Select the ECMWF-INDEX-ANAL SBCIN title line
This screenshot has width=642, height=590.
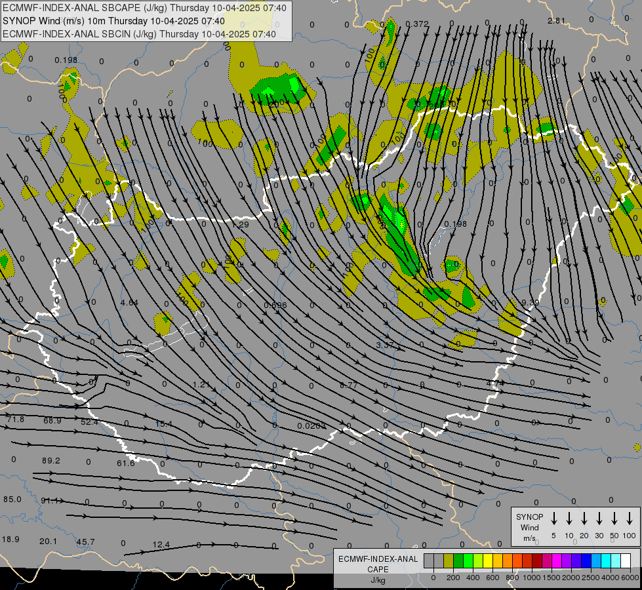[139, 34]
